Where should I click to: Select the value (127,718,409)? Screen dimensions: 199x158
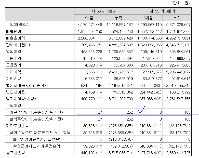150,153
